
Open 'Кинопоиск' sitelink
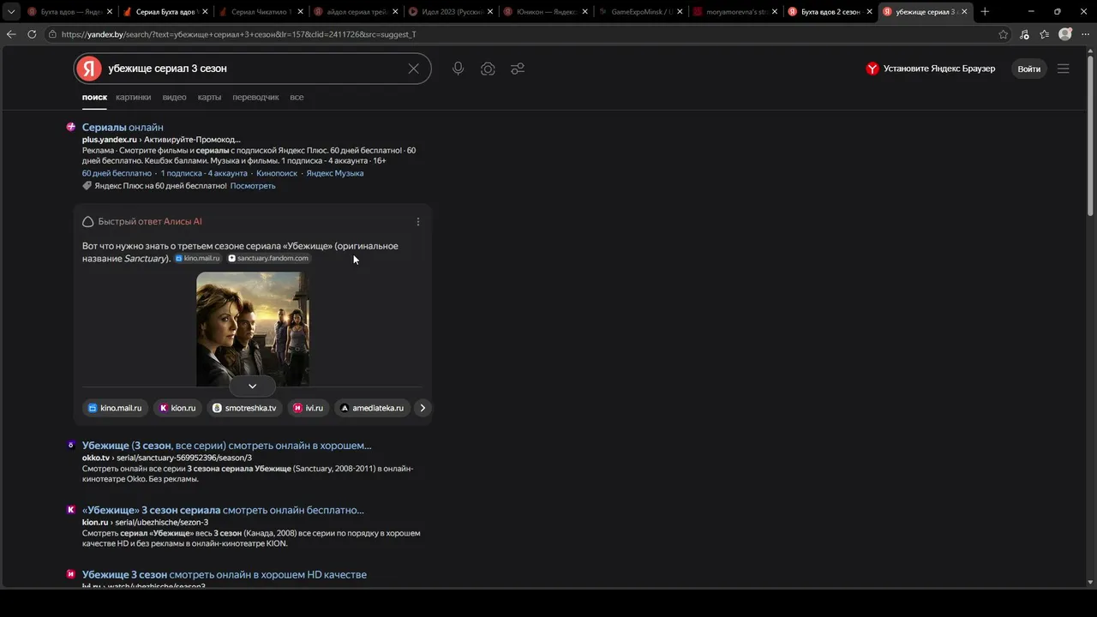coord(277,173)
